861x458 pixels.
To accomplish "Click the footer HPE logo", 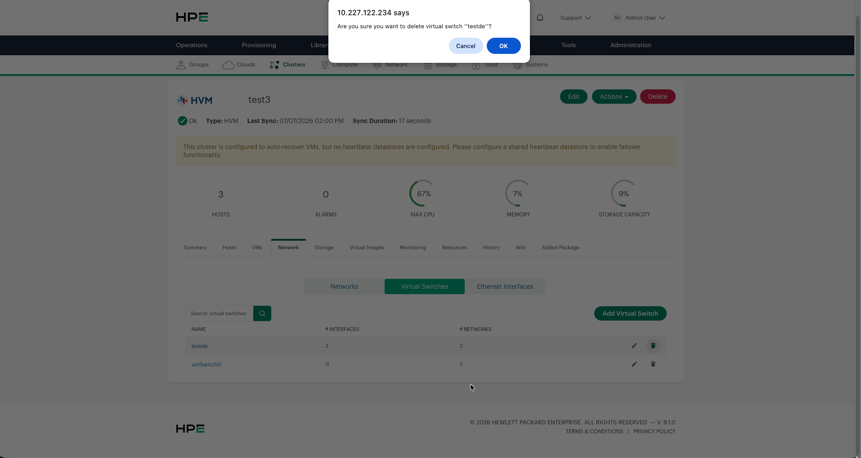I will (x=190, y=429).
